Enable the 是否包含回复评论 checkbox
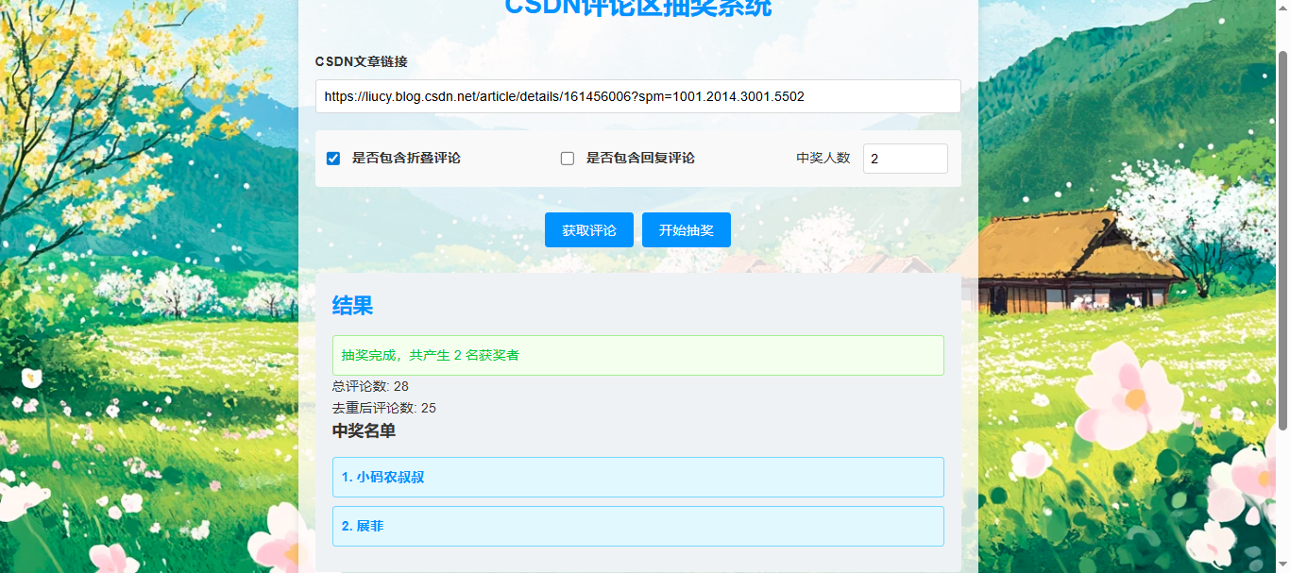This screenshot has height=573, width=1290. (568, 159)
